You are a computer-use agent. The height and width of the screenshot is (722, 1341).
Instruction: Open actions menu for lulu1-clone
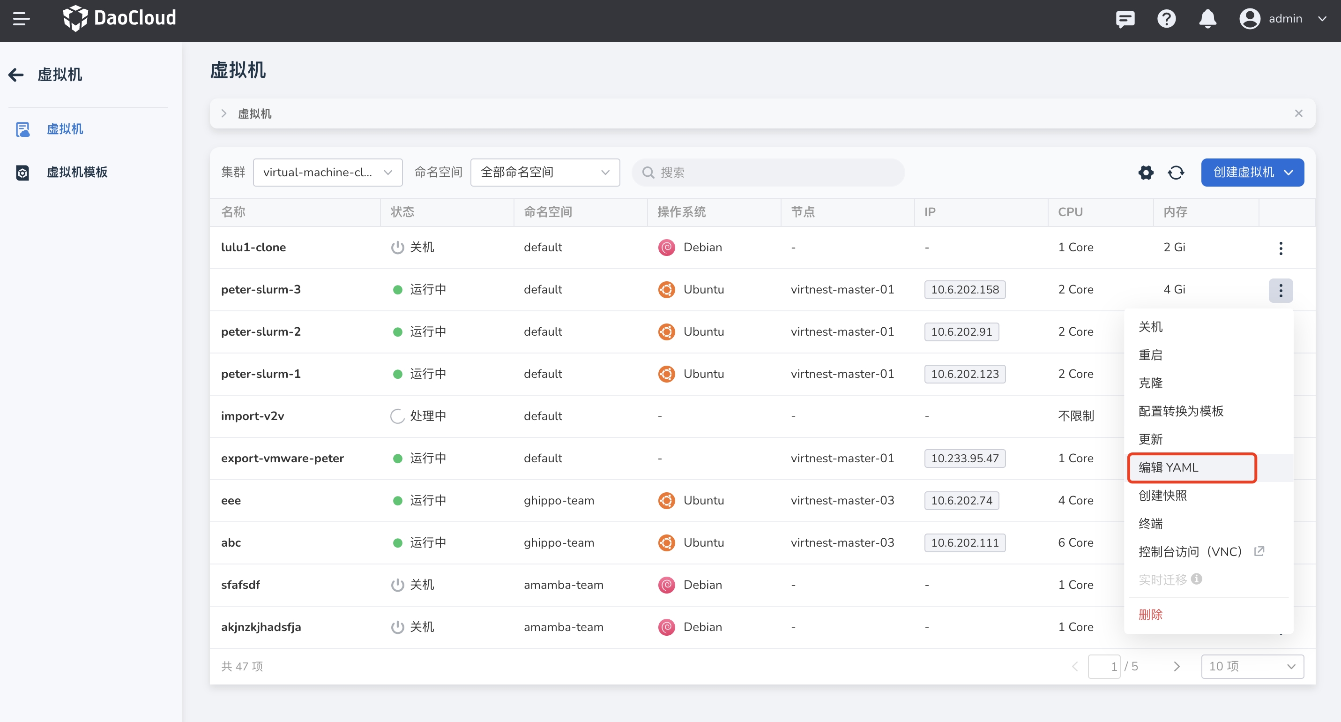coord(1281,248)
